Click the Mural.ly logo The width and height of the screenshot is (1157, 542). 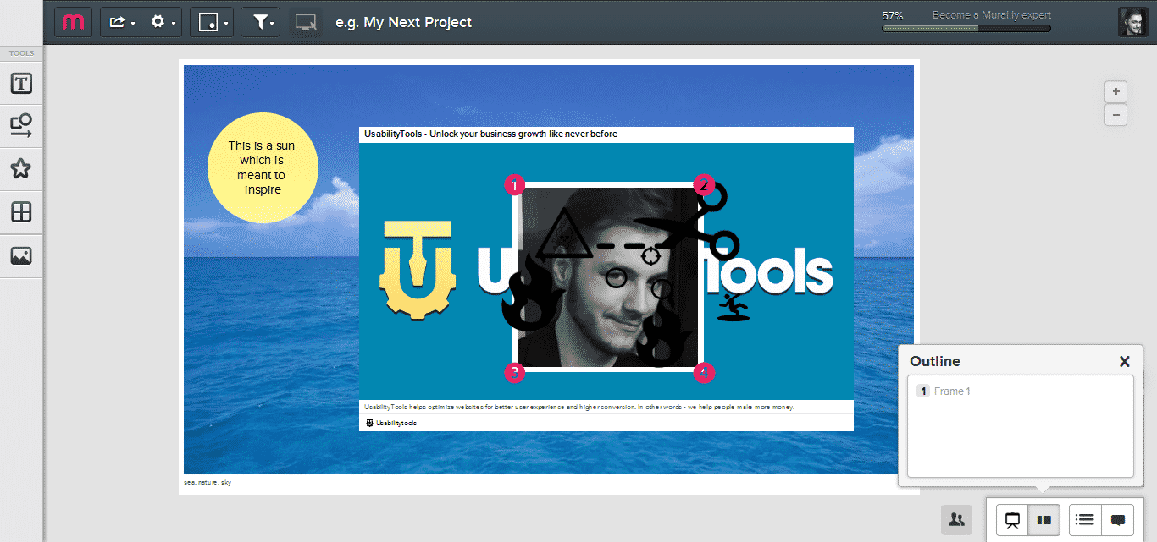click(x=73, y=22)
